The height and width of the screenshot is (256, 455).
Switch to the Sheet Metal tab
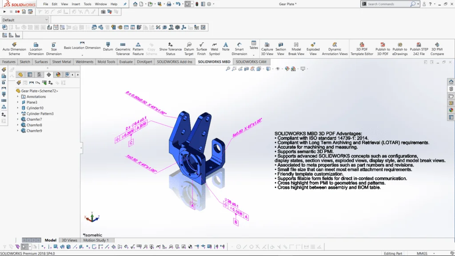coord(61,61)
